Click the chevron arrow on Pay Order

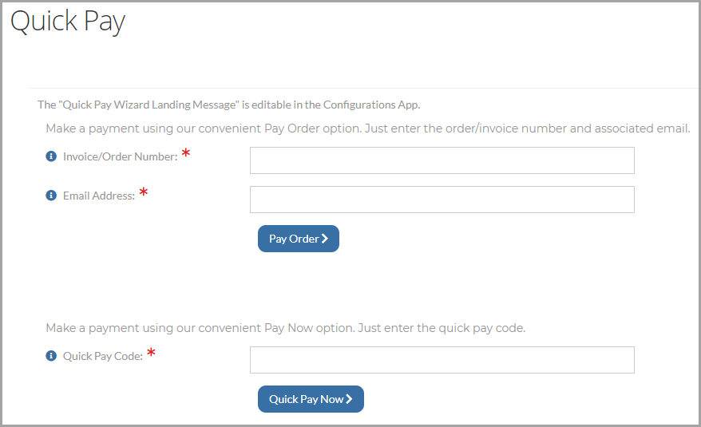point(325,239)
